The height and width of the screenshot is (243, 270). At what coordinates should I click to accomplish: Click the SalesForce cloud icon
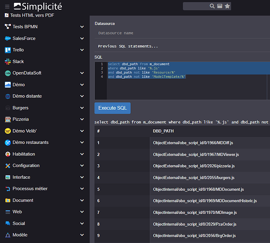coord(8,38)
